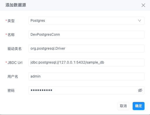The image size is (150, 115).
Task: Confirm with the blue 确定 button
Action: 138,106
